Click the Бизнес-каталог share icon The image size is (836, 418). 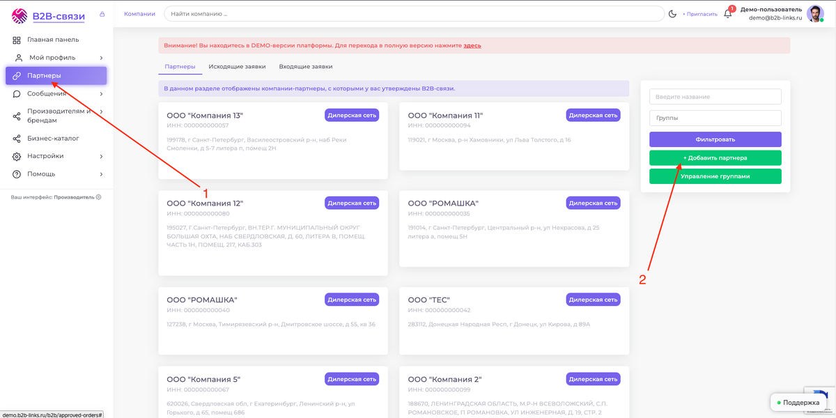tap(17, 139)
